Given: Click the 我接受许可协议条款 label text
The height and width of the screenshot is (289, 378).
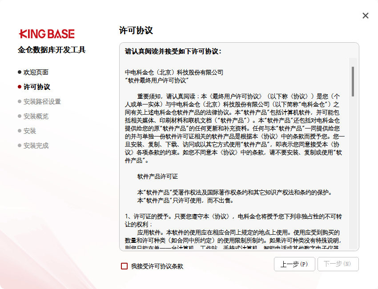Looking at the screenshot, I should [157, 266].
